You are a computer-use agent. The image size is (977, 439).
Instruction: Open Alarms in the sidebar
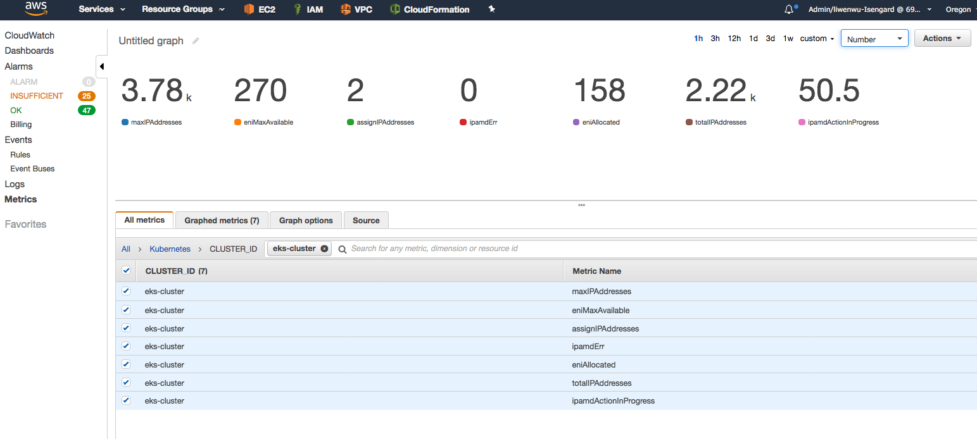tap(19, 66)
